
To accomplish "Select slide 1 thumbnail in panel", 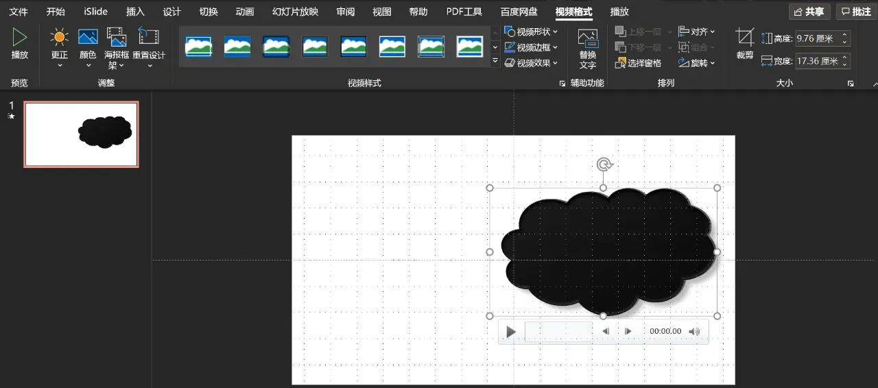I will pos(81,134).
